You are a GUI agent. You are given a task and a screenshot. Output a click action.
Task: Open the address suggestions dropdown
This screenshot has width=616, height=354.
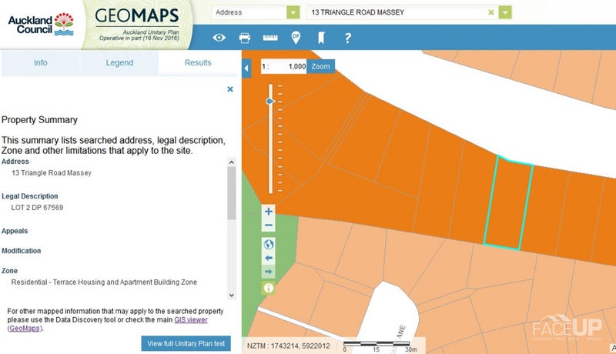[x=505, y=12]
